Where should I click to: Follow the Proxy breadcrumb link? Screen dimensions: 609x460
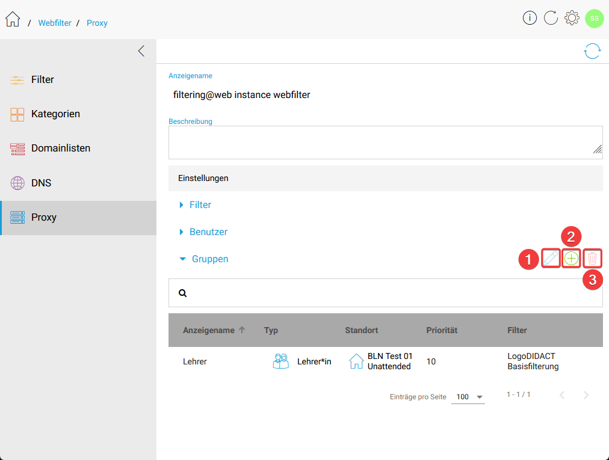point(97,23)
